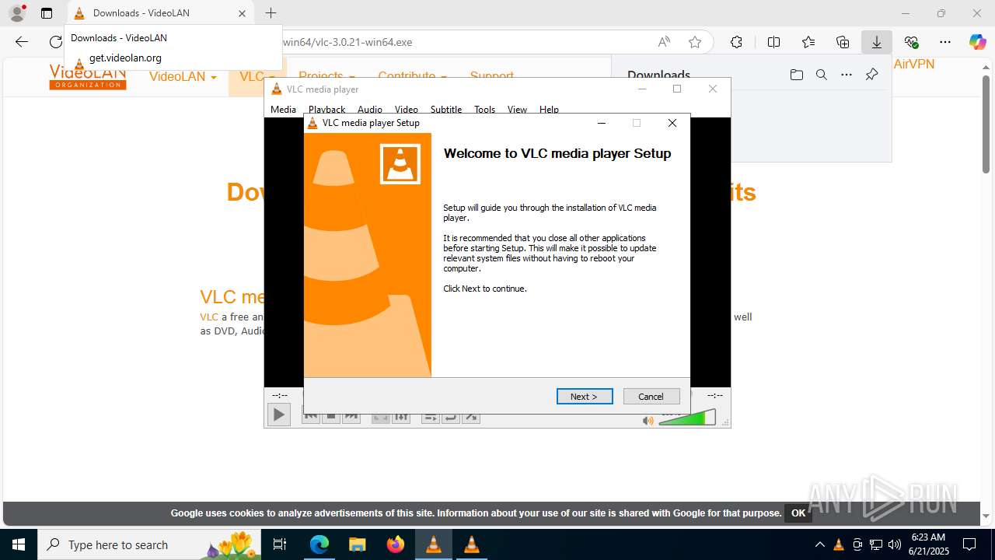
Task: Open the Edge Extensions puzzle icon
Action: (x=736, y=42)
